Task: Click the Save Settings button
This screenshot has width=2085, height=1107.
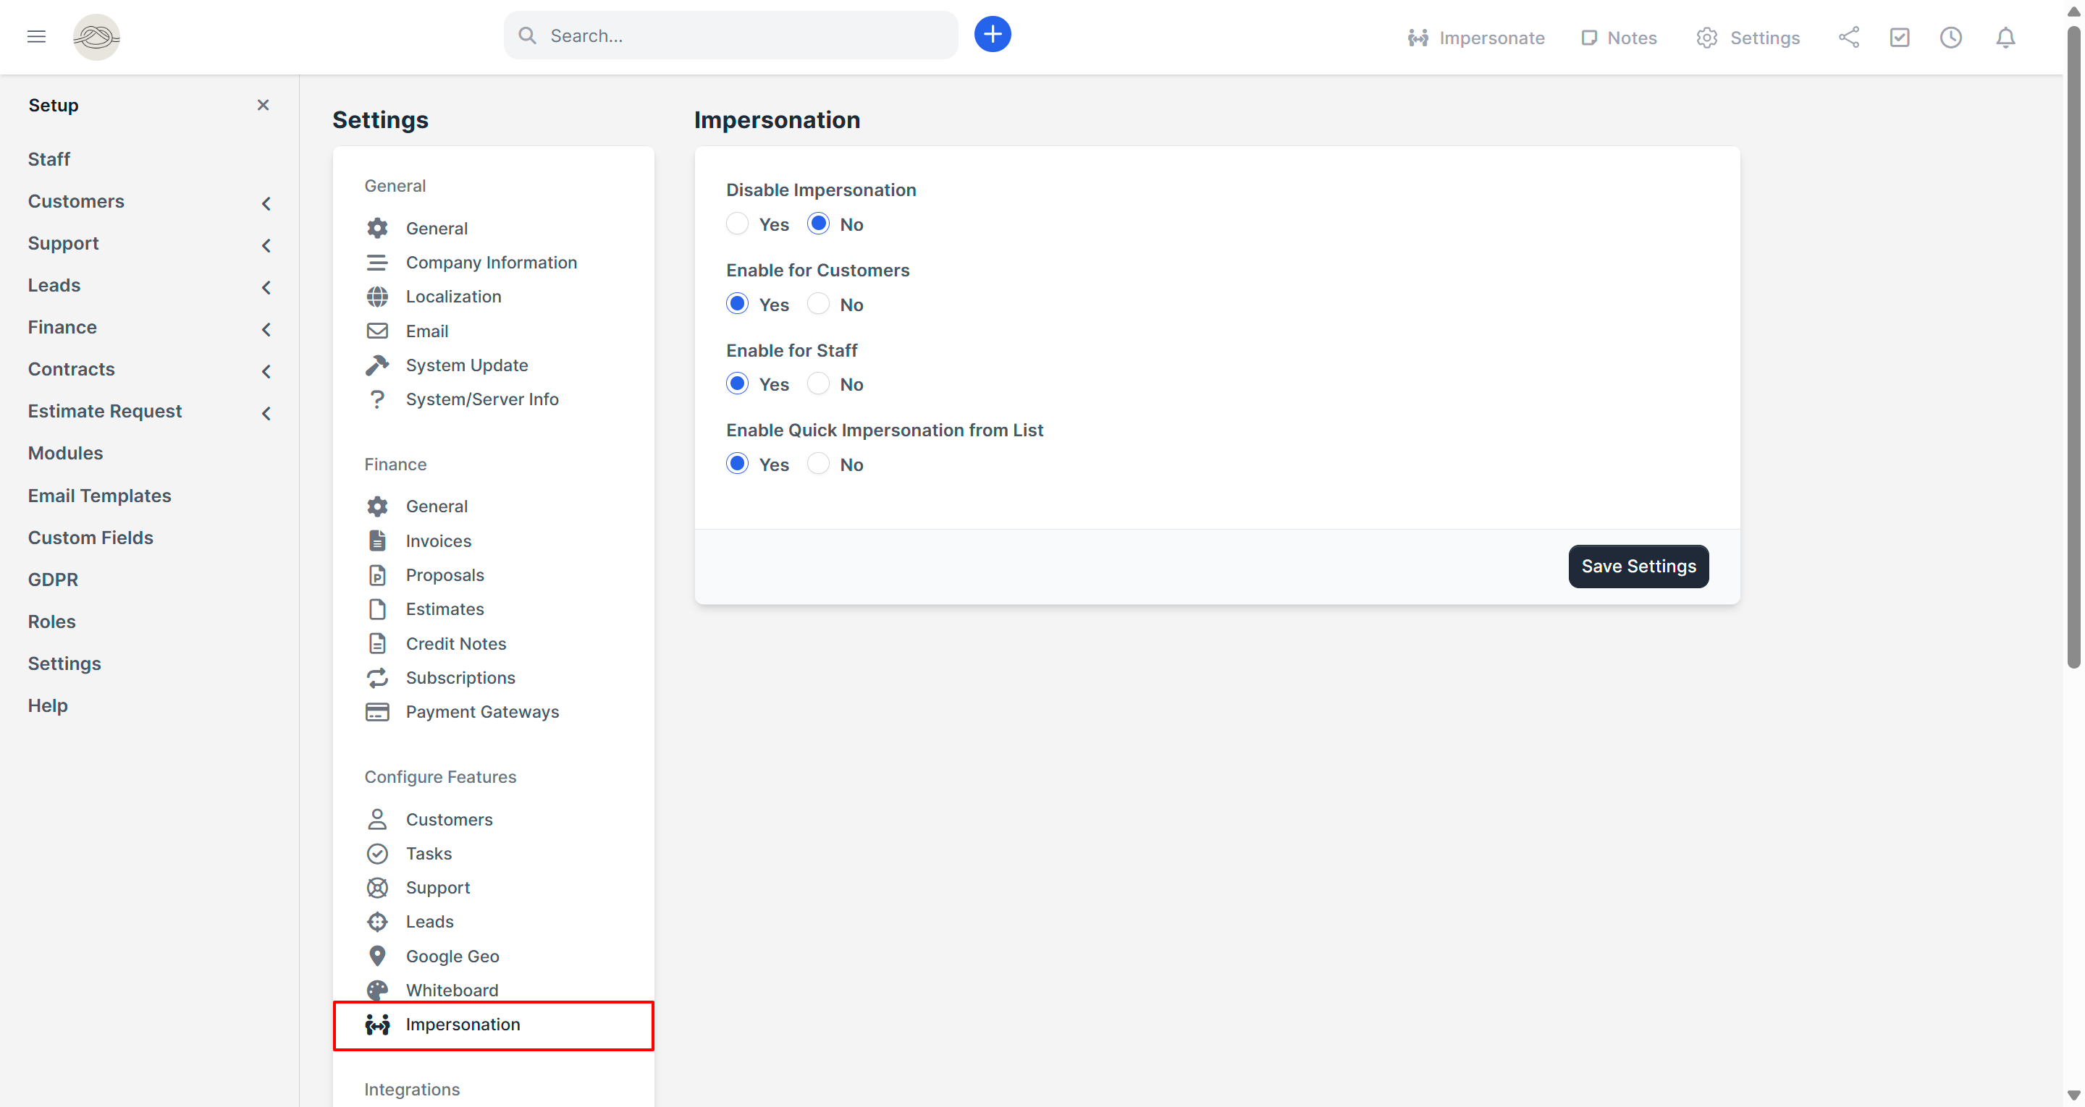Action: point(1638,566)
